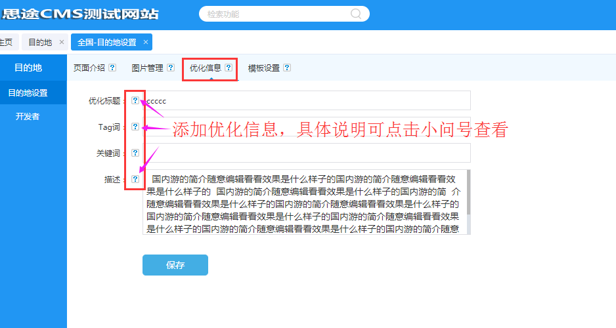The height and width of the screenshot is (328, 616).
Task: Open help icon beside 页面介绍 tab
Action: click(112, 68)
